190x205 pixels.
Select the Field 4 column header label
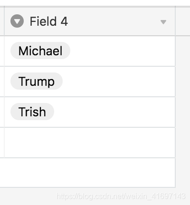click(49, 21)
